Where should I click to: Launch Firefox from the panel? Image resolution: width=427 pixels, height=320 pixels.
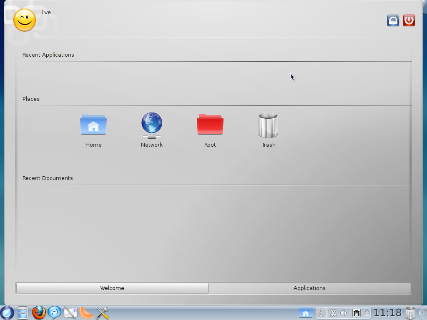[39, 312]
